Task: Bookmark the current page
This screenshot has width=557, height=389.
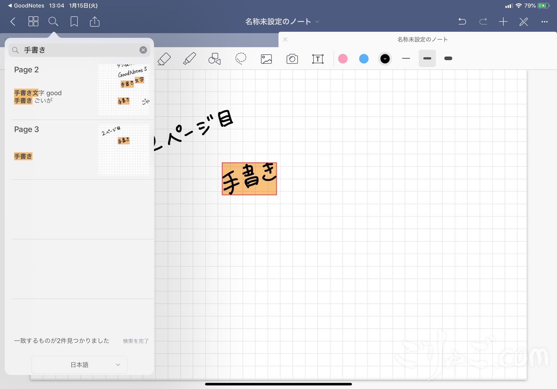Action: coord(74,22)
